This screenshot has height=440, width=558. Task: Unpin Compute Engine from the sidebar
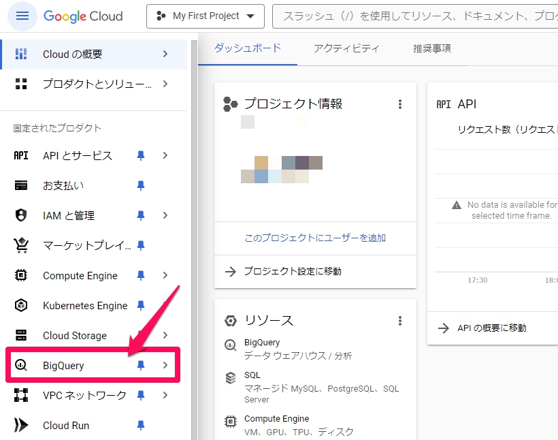[140, 275]
